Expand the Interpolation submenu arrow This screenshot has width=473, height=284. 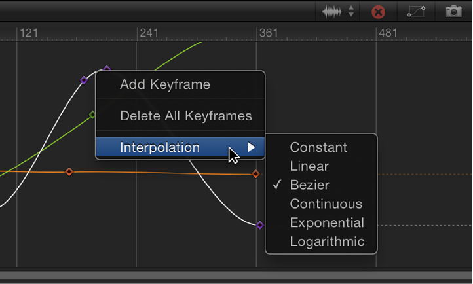pos(252,147)
